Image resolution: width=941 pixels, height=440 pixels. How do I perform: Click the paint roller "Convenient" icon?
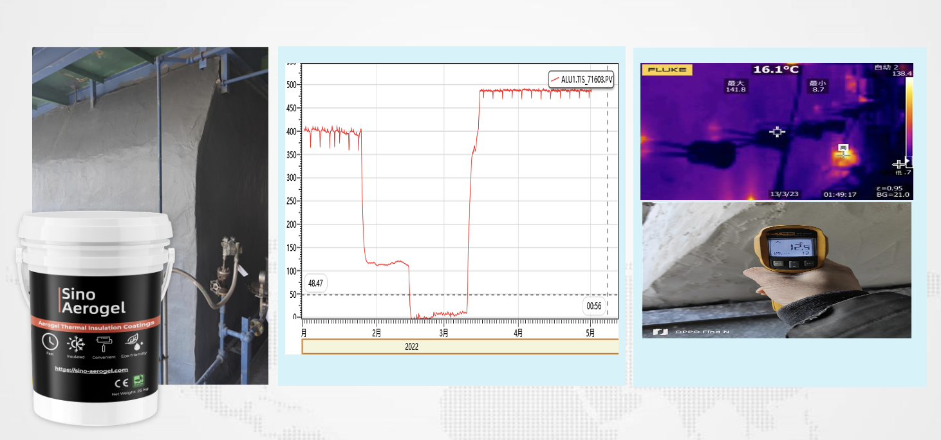[104, 343]
